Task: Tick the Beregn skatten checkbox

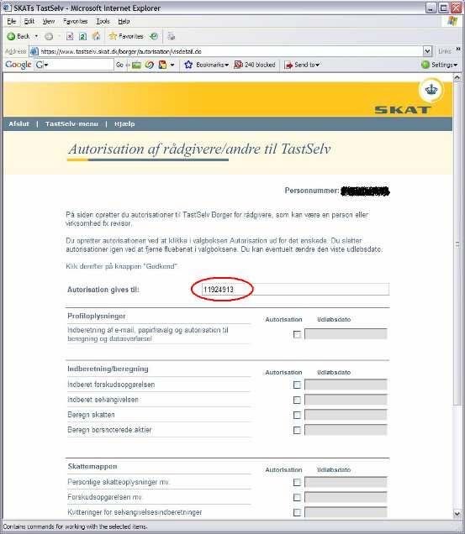Action: [x=297, y=415]
